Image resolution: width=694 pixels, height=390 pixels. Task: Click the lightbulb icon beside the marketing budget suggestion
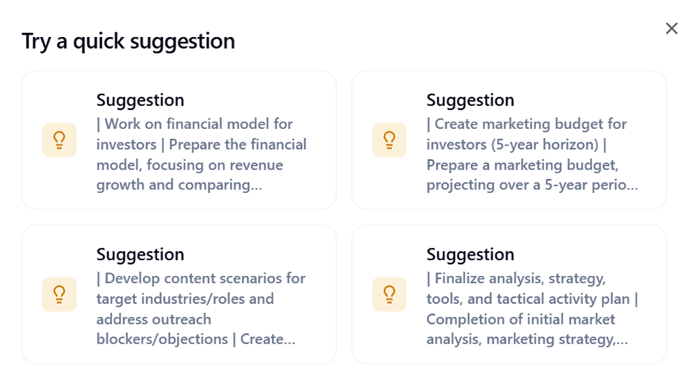coord(390,140)
